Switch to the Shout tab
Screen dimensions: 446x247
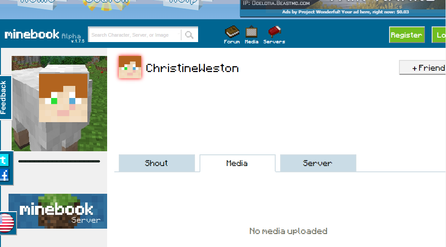(x=157, y=163)
